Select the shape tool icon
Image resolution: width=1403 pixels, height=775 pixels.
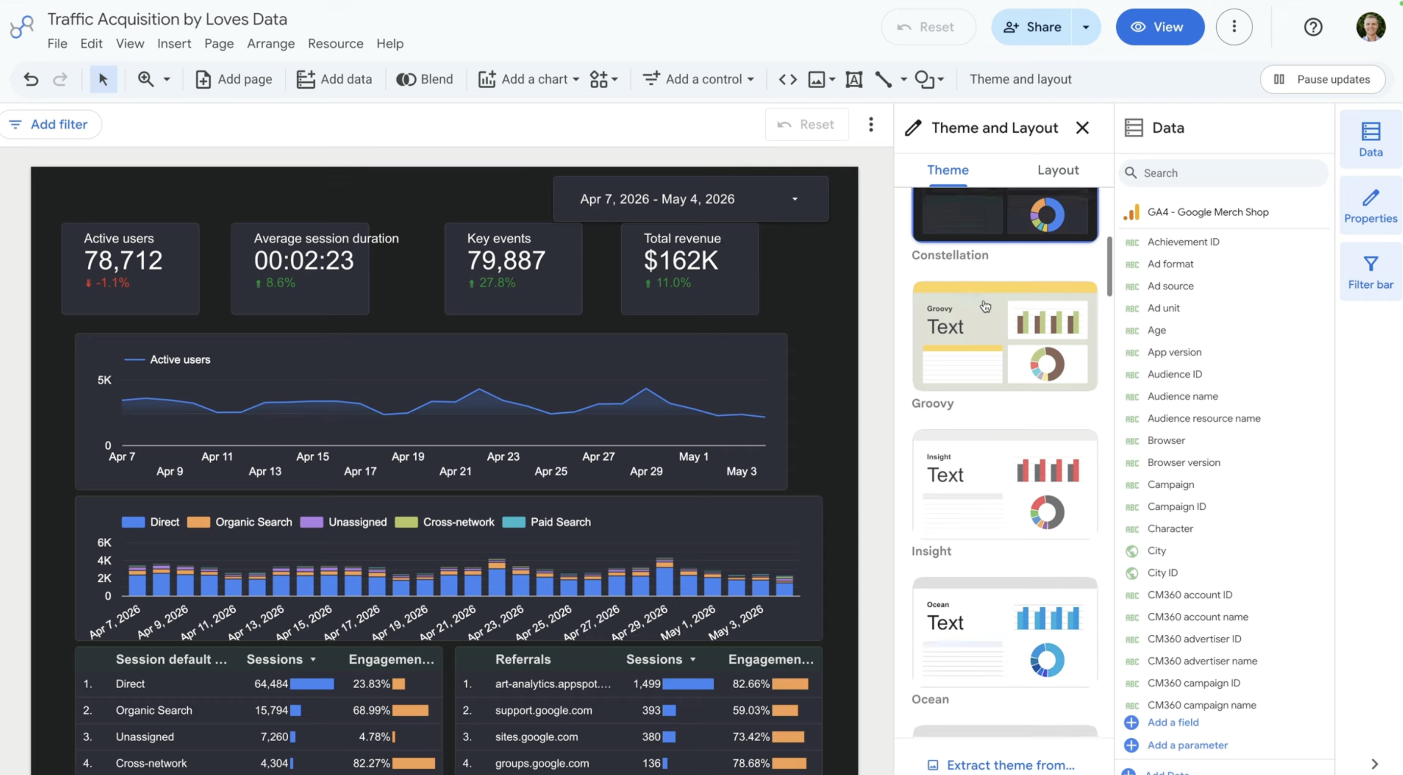pos(924,79)
